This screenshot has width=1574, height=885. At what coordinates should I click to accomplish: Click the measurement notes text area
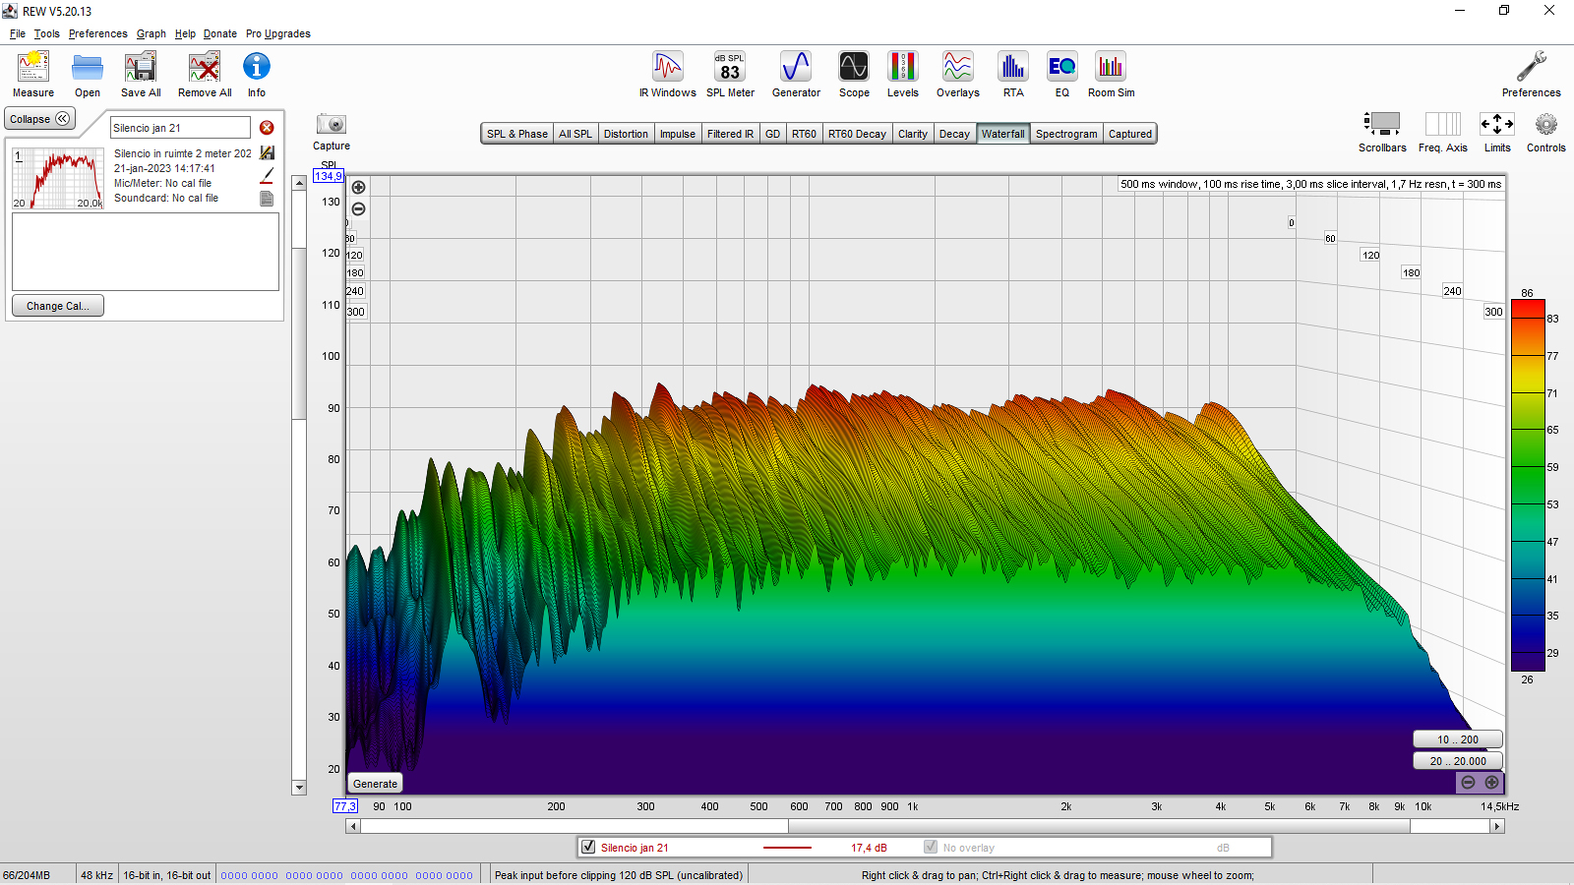[x=146, y=252]
